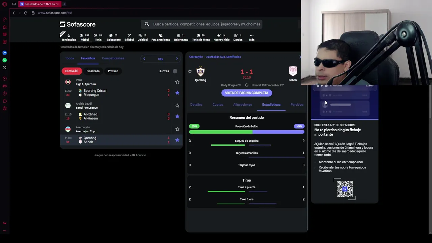Image resolution: width=432 pixels, height=243 pixels.
Task: Favorite the Liga 1, Apertura league star
Action: click(x=177, y=82)
